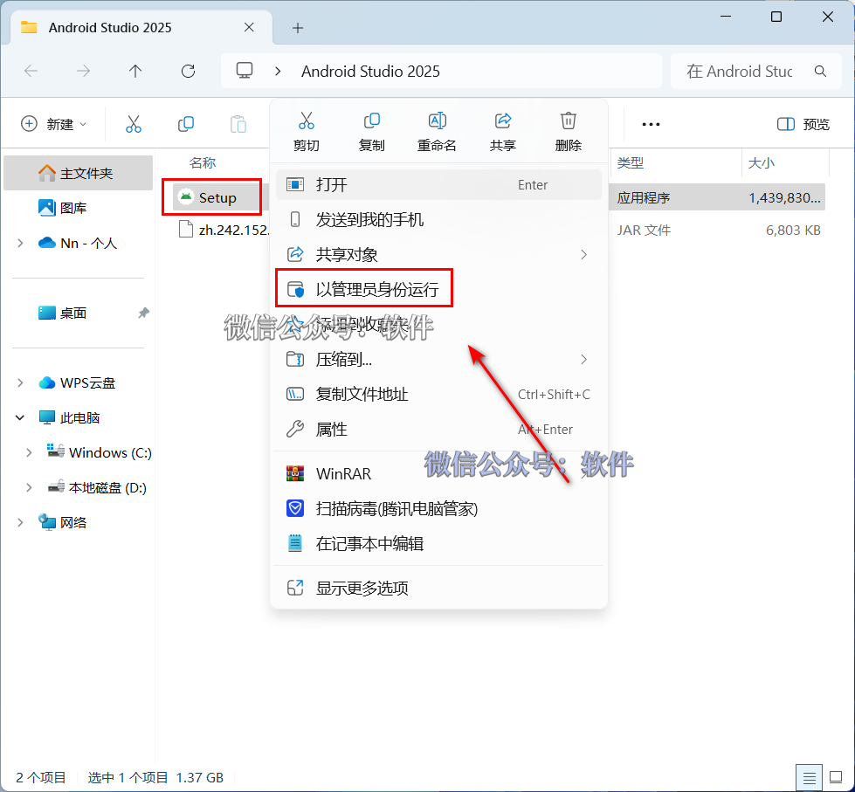Image resolution: width=855 pixels, height=792 pixels.
Task: Select 此电脑 in sidebar
Action: click(78, 417)
